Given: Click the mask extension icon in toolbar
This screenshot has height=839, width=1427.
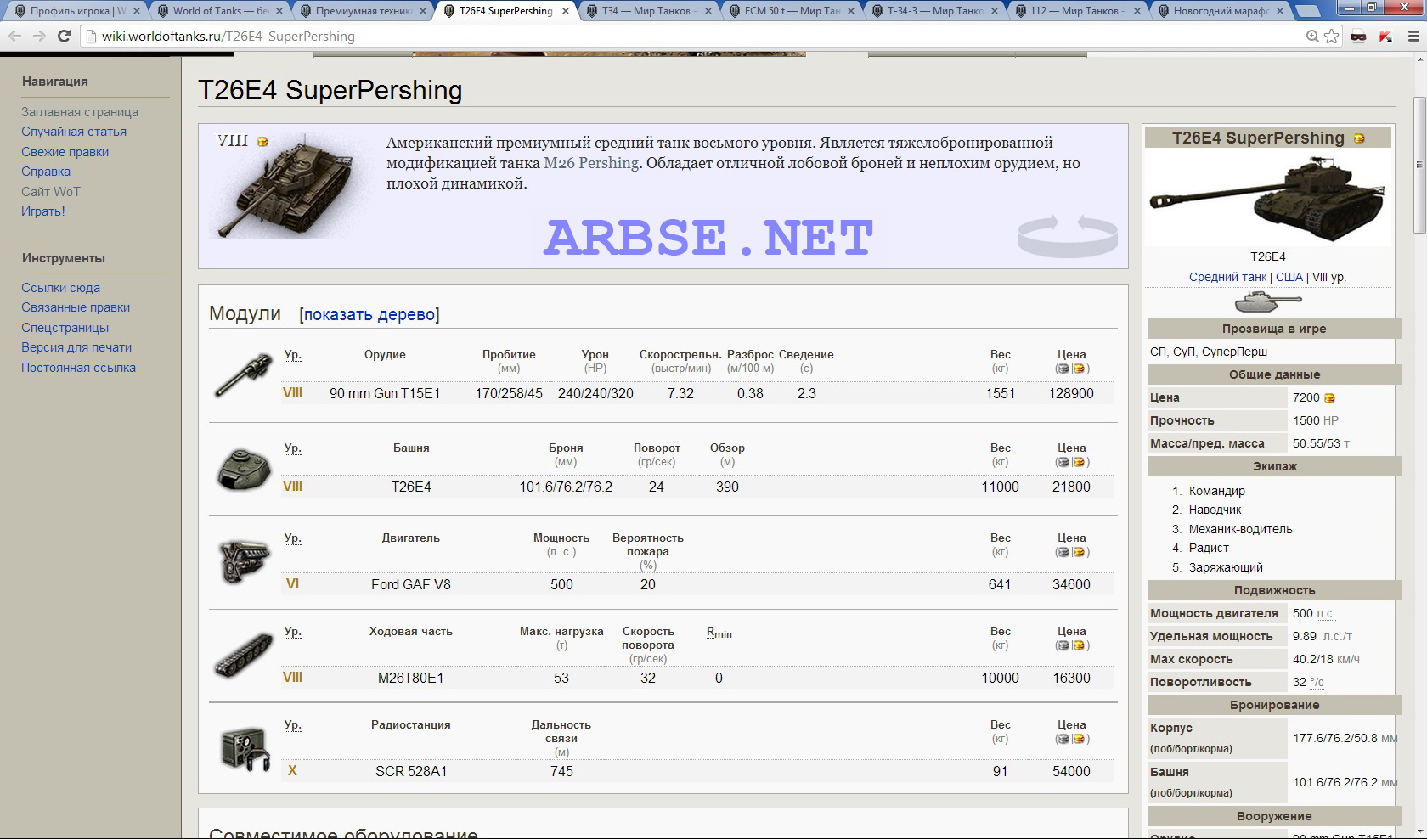Looking at the screenshot, I should [x=1359, y=37].
